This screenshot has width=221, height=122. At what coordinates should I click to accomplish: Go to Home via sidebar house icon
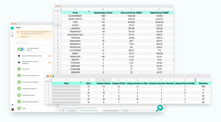point(12,33)
